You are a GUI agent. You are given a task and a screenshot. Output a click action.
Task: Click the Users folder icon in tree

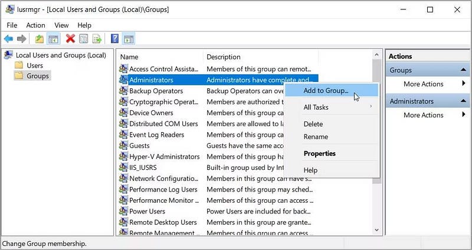click(19, 65)
